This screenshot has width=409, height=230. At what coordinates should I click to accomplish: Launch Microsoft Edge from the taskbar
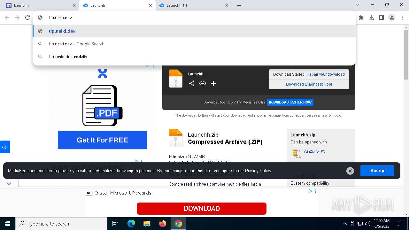131,224
